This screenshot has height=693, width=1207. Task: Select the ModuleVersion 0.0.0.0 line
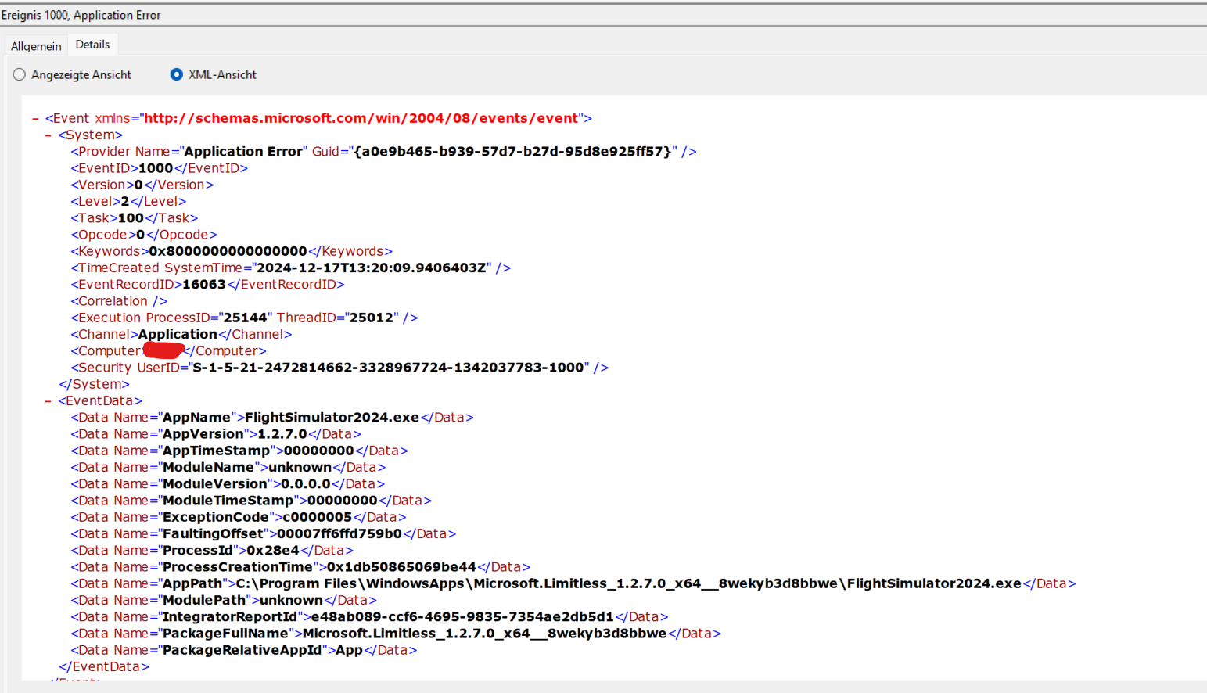coord(228,484)
